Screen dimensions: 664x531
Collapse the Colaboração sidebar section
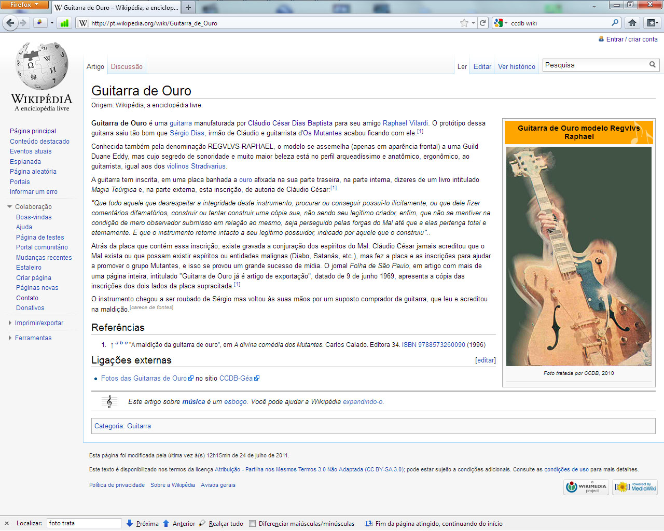coord(10,207)
